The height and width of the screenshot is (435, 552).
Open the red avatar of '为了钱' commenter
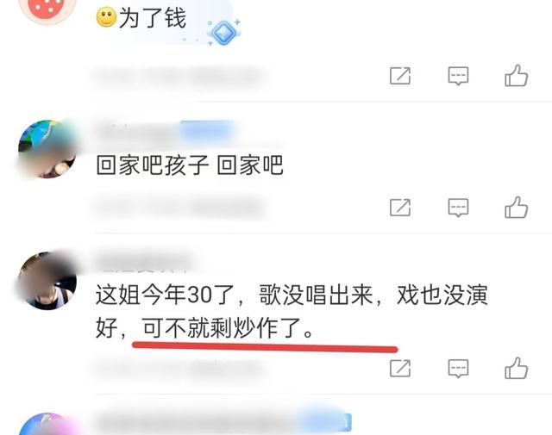pyautogui.click(x=47, y=9)
